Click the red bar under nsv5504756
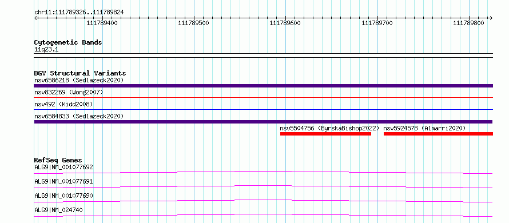This screenshot has height=223, width=509. pyautogui.click(x=325, y=134)
